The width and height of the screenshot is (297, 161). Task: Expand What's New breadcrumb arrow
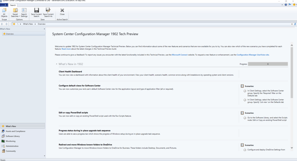click(x=35, y=24)
